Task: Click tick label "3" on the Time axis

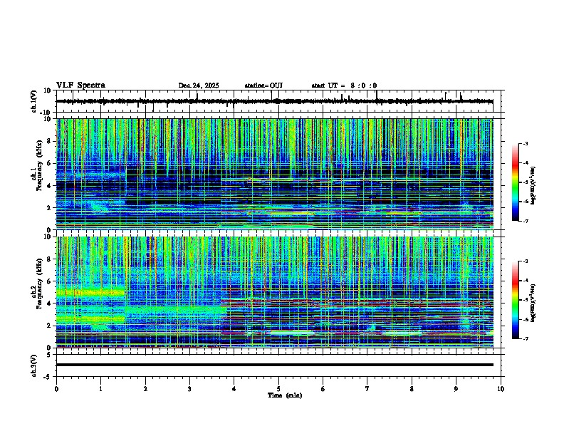Action: pos(189,389)
